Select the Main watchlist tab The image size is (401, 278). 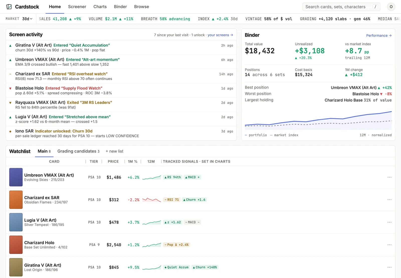coord(44,151)
